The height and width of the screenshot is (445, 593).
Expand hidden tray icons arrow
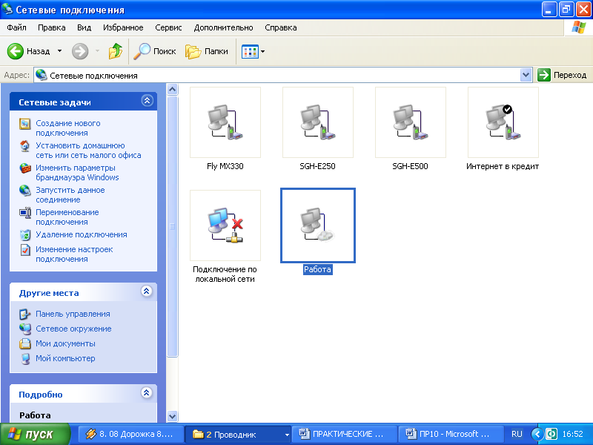coord(537,434)
